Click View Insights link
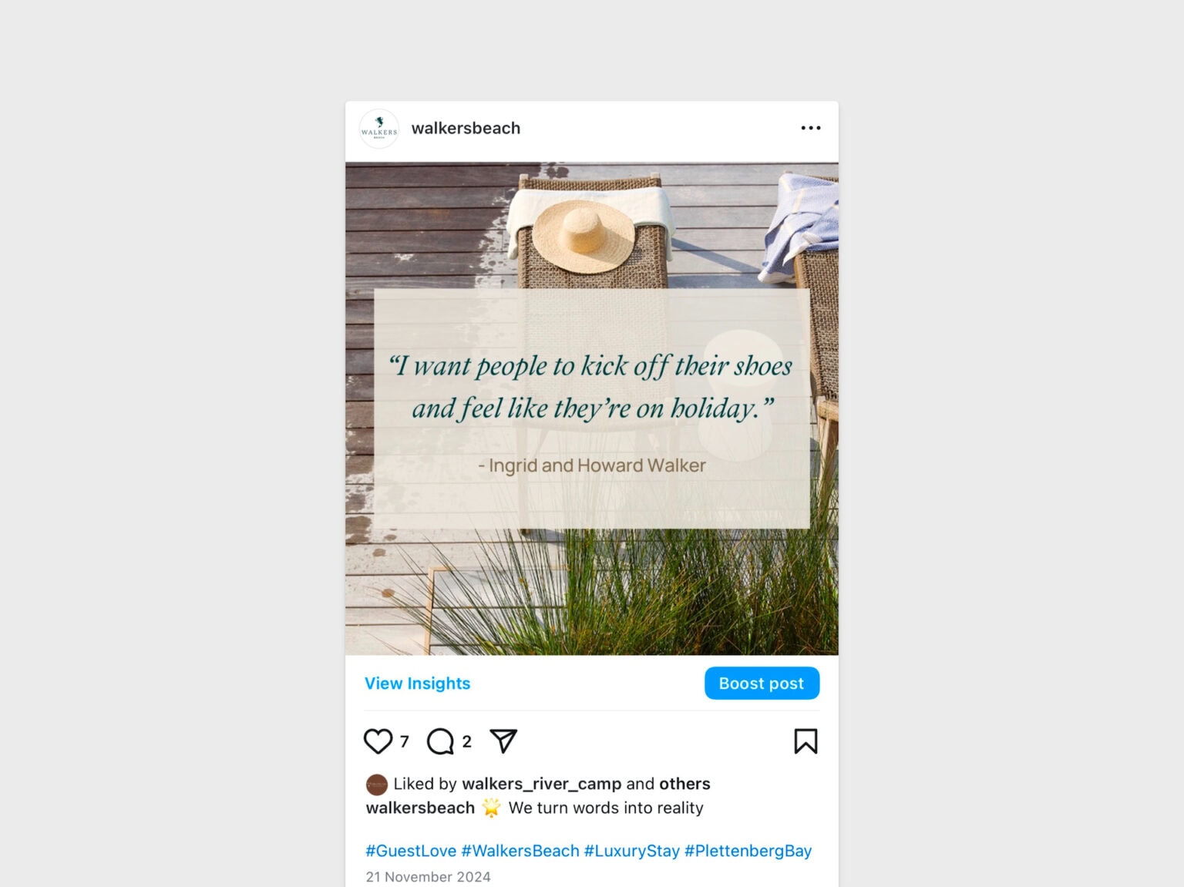The height and width of the screenshot is (887, 1184). pos(417,684)
